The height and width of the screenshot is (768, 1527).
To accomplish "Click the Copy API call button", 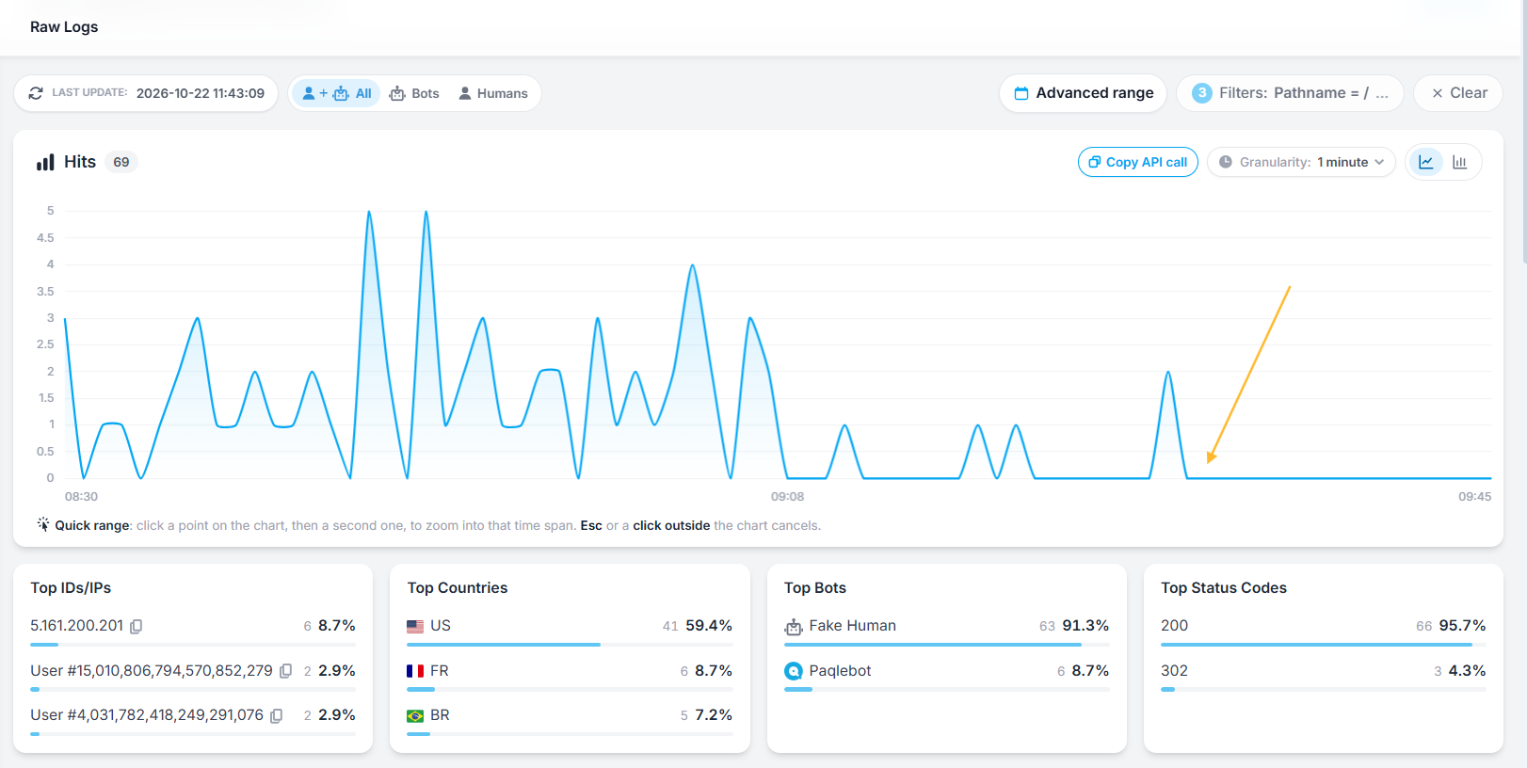I will coord(1138,162).
